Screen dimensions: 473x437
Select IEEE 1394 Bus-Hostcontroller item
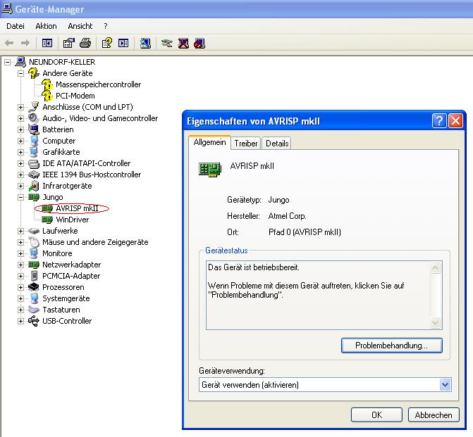coord(92,175)
